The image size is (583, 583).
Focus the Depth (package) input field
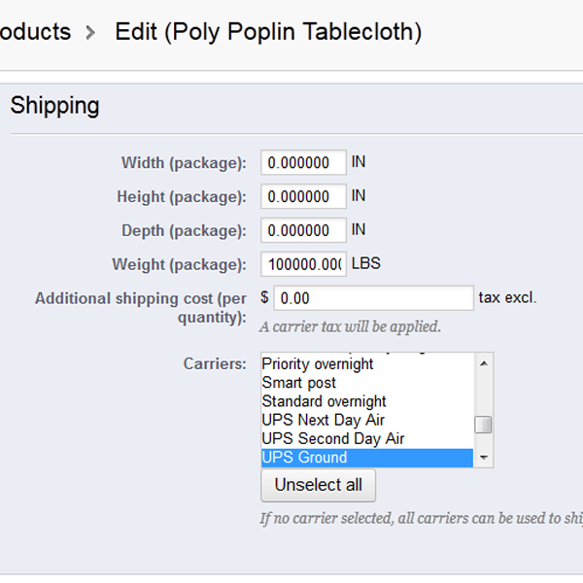point(303,231)
